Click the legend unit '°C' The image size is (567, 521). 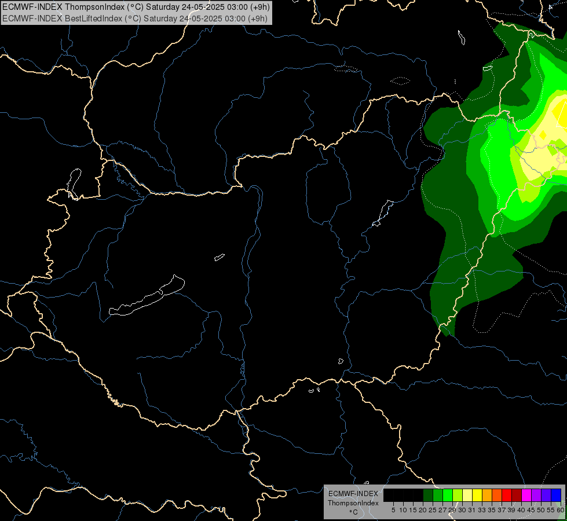tap(354, 512)
